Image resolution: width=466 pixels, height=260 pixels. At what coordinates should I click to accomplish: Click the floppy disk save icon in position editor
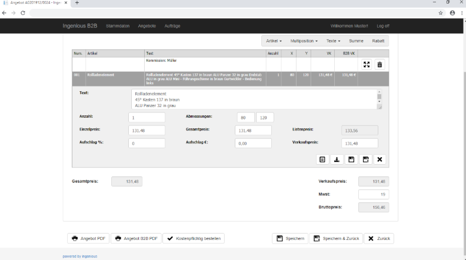[x=351, y=159]
